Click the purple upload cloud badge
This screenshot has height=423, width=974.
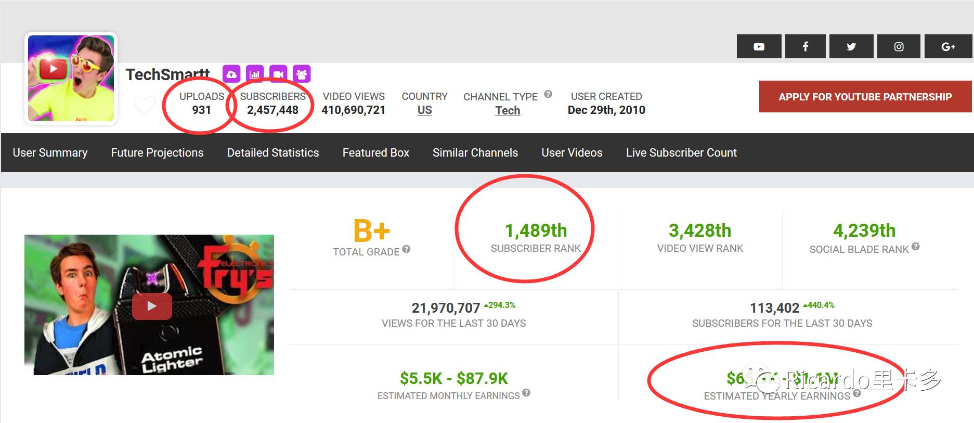(x=231, y=74)
